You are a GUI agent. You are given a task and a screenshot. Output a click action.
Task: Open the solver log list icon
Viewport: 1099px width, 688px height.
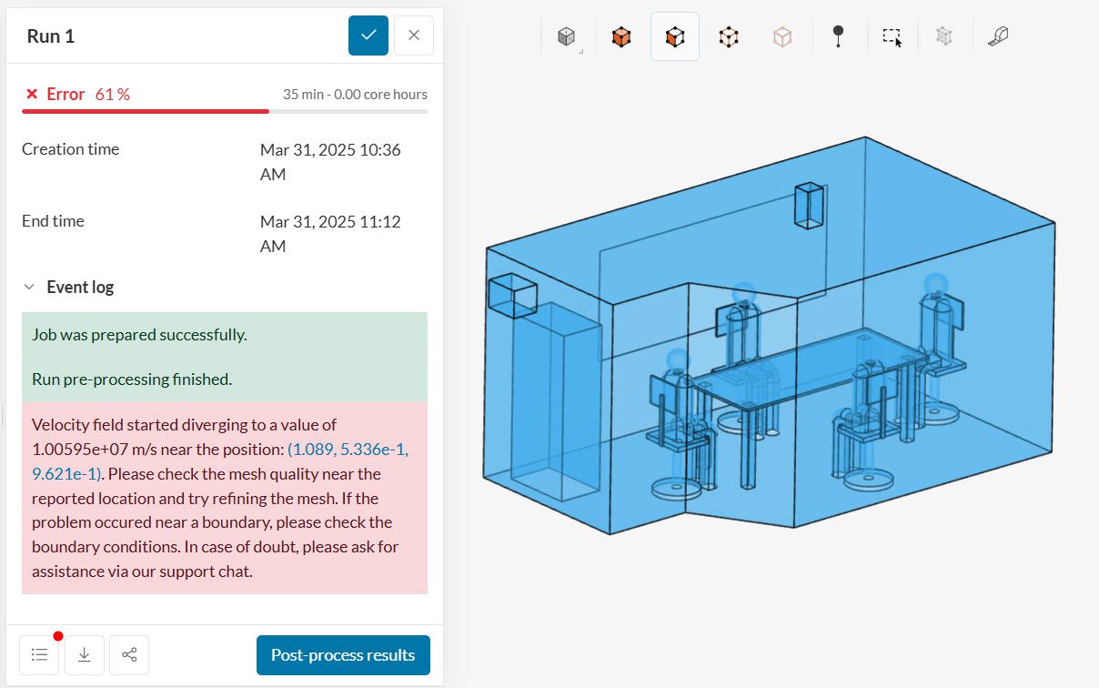click(39, 654)
